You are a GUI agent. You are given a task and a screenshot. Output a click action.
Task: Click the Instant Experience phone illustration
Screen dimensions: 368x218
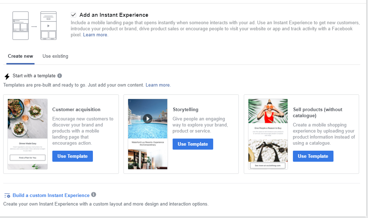tap(35, 26)
